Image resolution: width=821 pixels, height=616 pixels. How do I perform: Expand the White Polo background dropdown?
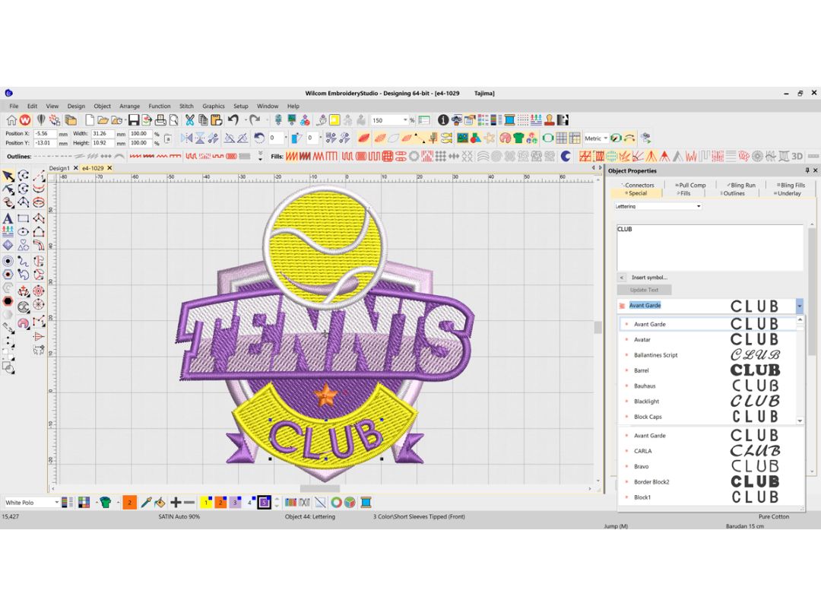click(x=56, y=503)
